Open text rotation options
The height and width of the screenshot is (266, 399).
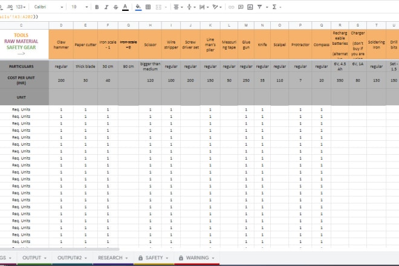coord(217,7)
